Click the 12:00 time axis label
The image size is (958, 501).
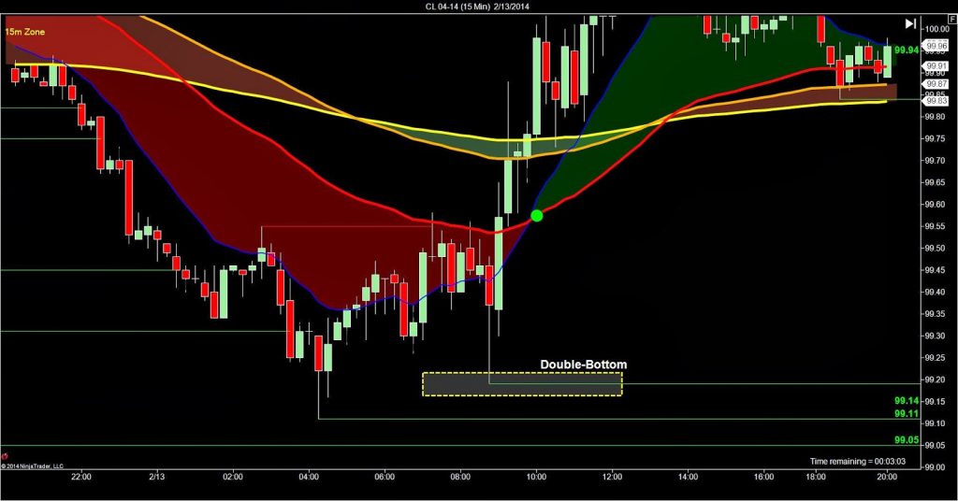click(612, 477)
